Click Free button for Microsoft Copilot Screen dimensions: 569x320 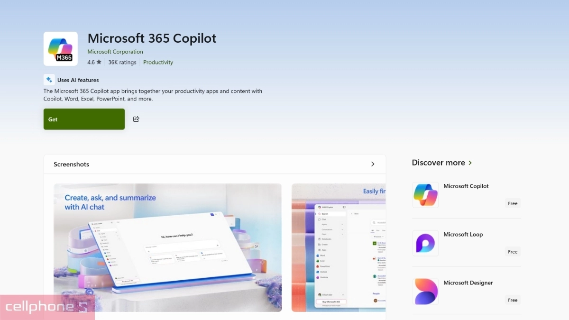coord(513,203)
